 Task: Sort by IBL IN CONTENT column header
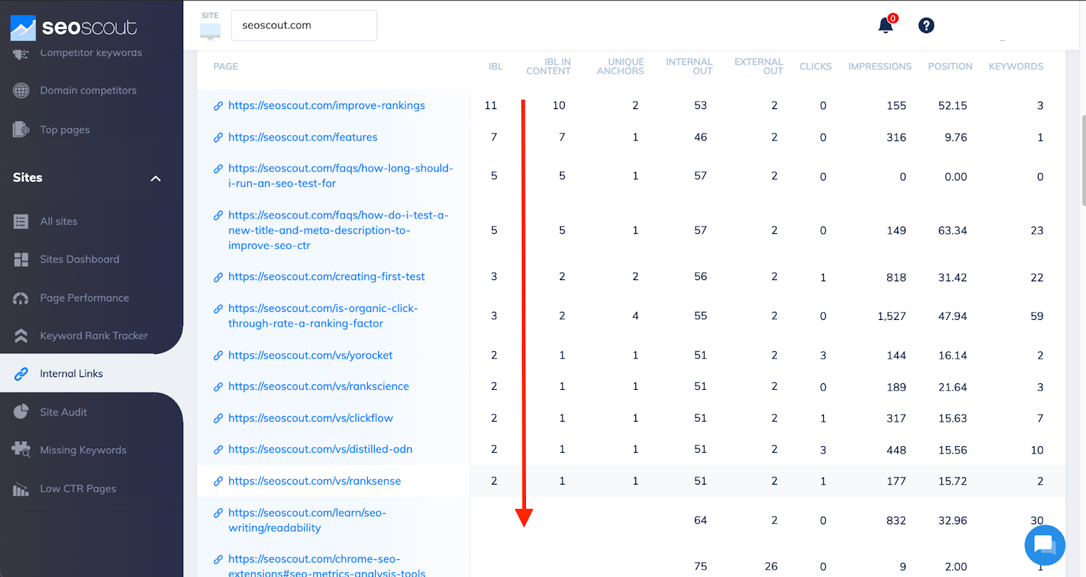(548, 66)
